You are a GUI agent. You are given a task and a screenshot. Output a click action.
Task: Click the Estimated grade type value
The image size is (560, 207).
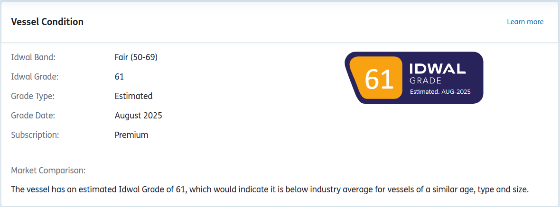pyautogui.click(x=133, y=96)
